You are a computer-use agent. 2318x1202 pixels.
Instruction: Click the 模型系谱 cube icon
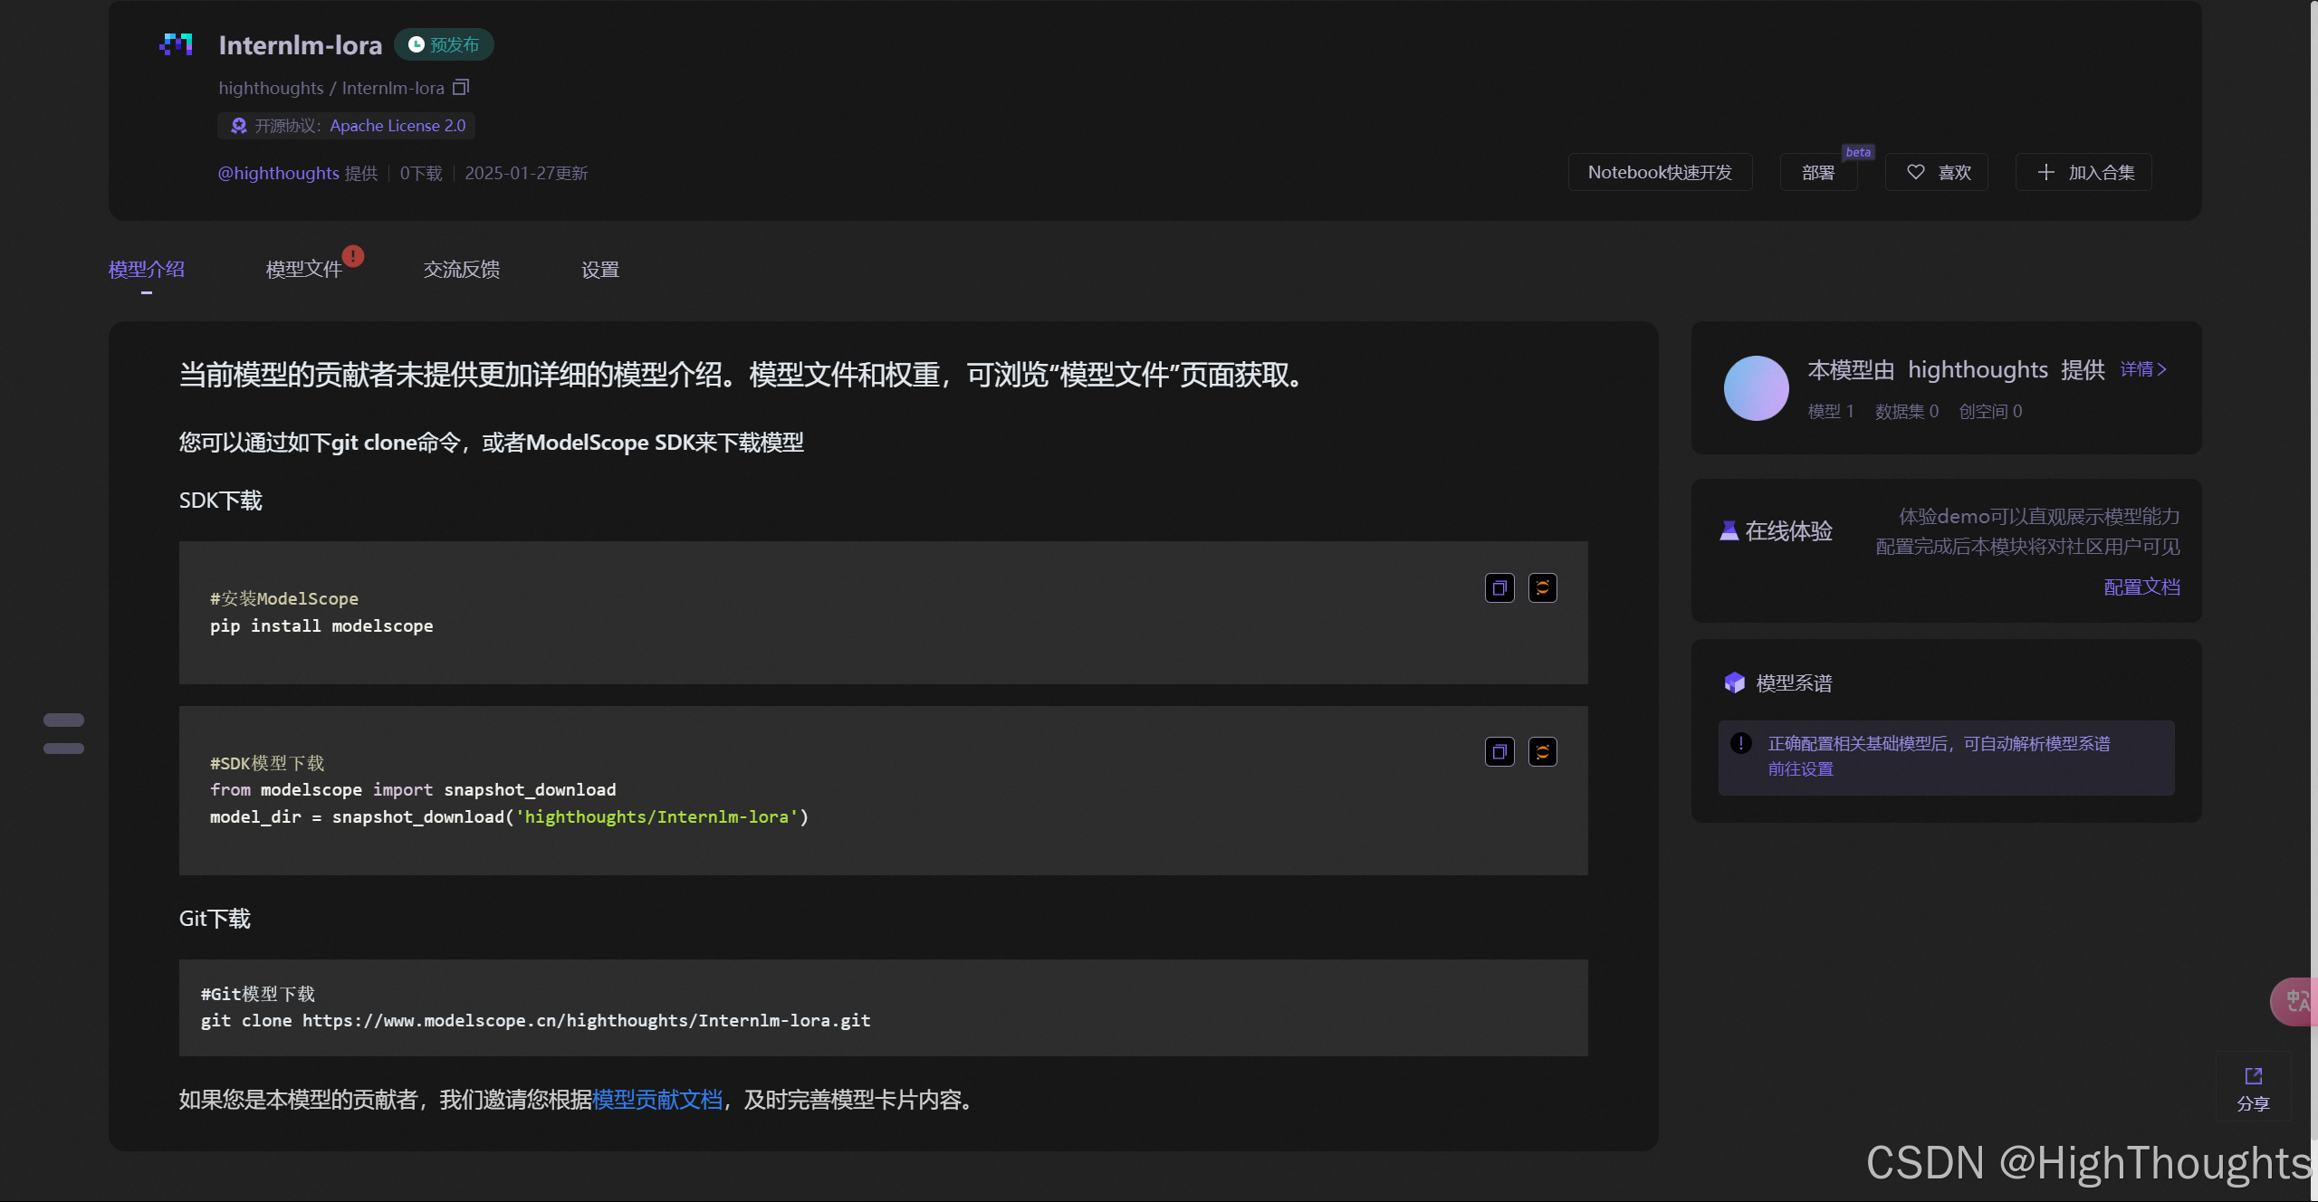tap(1735, 682)
